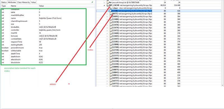Click the file icon of entry [10843]

pos(110,72)
